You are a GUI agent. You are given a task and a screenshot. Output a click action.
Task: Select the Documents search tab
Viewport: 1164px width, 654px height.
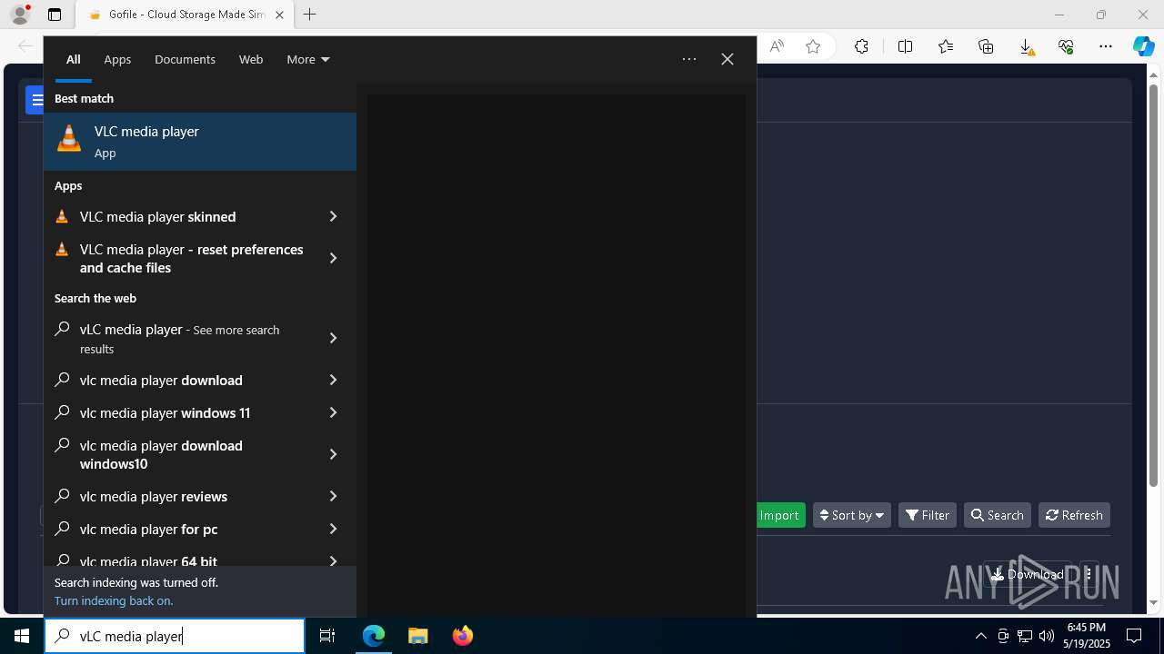tap(185, 59)
